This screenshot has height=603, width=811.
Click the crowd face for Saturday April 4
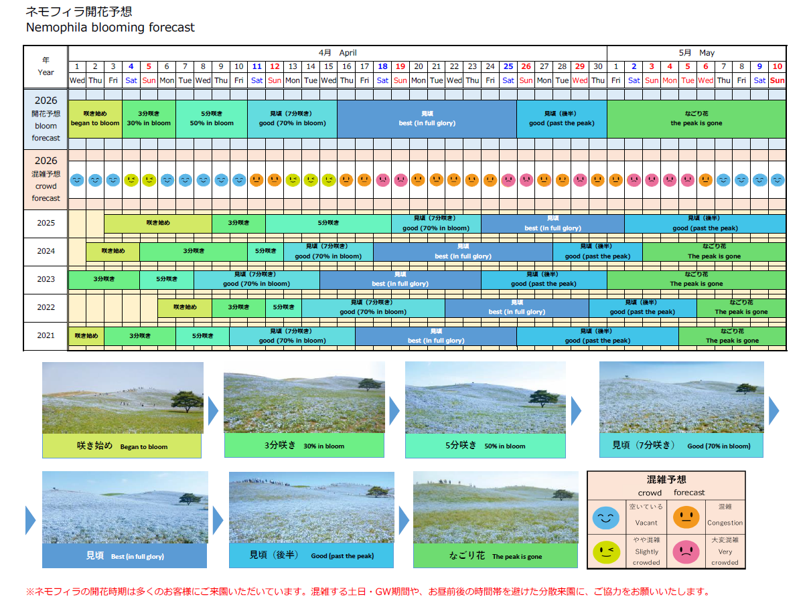131,180
